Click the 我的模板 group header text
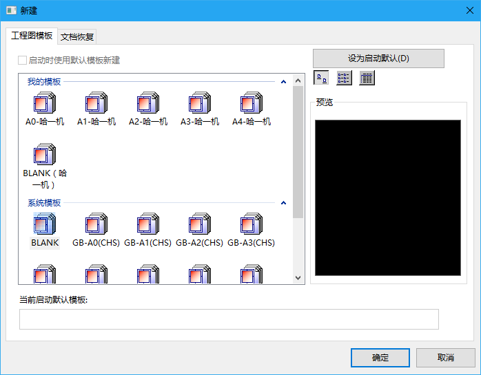This screenshot has width=481, height=375. 44,82
